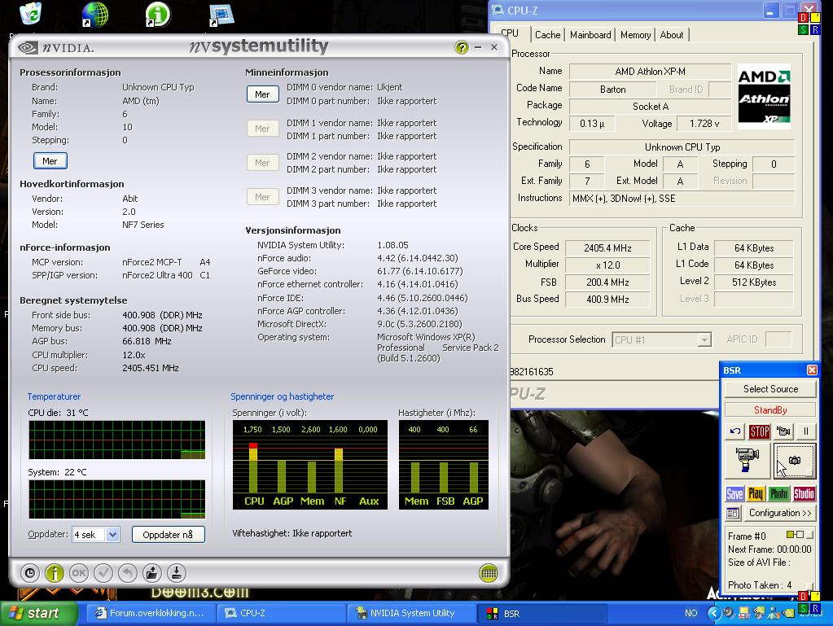Switch to BSR from the taskbar

coord(541,613)
